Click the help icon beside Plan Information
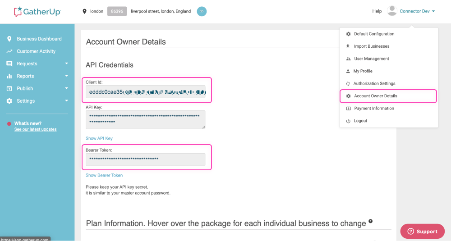 coord(371,221)
